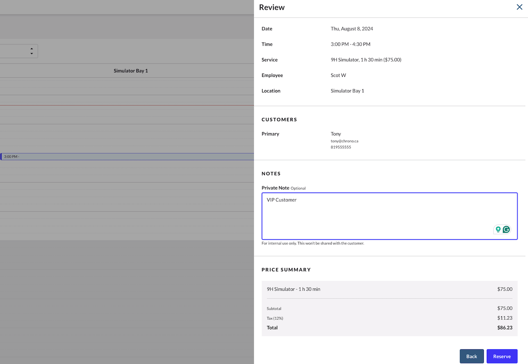Click the 'Tax (12%)' label
The width and height of the screenshot is (528, 364).
tap(275, 318)
